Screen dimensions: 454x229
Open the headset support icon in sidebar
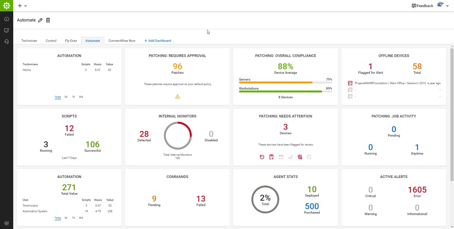pyautogui.click(x=7, y=42)
